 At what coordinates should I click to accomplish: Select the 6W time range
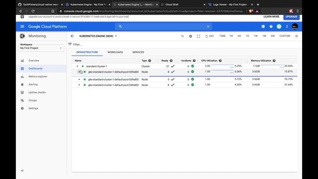pos(273,36)
